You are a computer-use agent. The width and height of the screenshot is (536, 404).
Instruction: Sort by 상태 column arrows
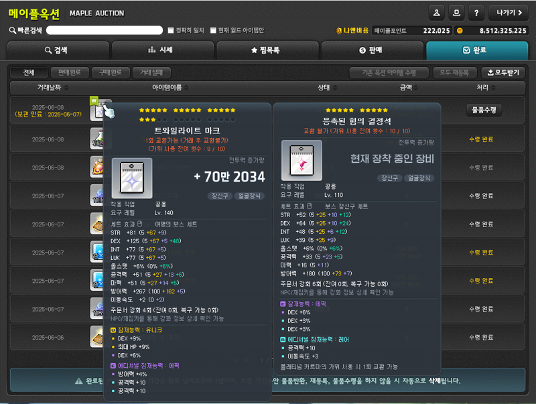335,88
